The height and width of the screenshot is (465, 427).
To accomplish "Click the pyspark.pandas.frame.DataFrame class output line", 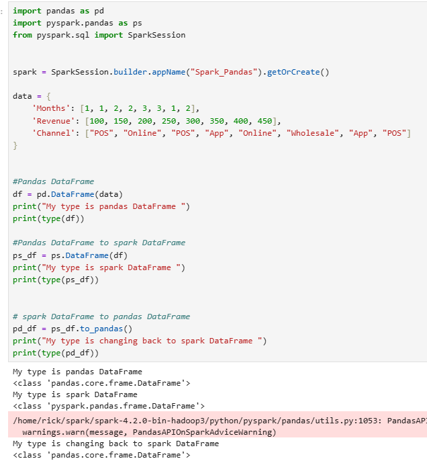I will (x=109, y=406).
